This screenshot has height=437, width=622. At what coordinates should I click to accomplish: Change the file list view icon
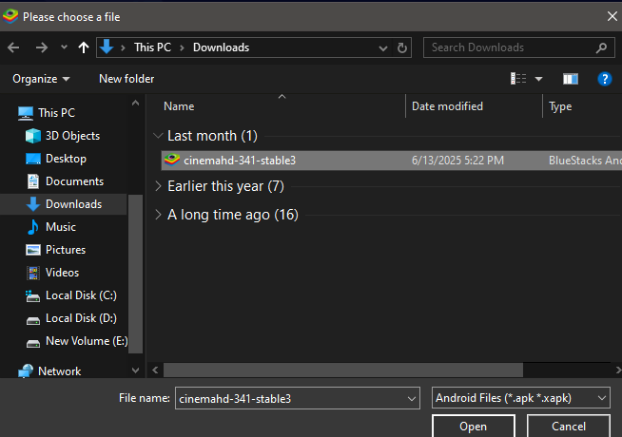tap(518, 79)
